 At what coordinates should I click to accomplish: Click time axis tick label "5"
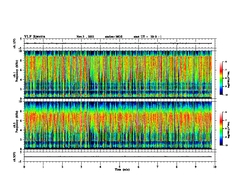(119, 167)
